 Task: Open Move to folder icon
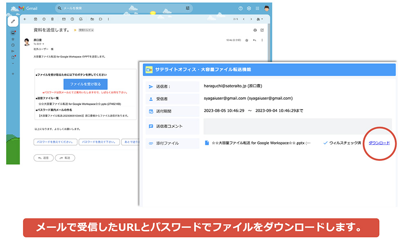click(92, 19)
